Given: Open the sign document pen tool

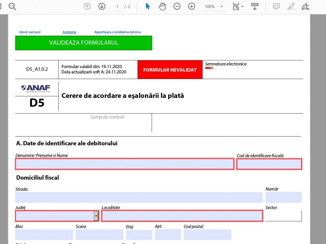Looking at the screenshot, I should coord(306,6).
